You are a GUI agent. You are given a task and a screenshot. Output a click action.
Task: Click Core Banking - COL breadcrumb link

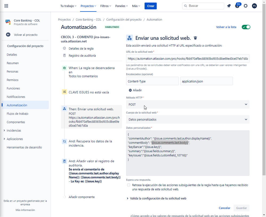pos(88,19)
